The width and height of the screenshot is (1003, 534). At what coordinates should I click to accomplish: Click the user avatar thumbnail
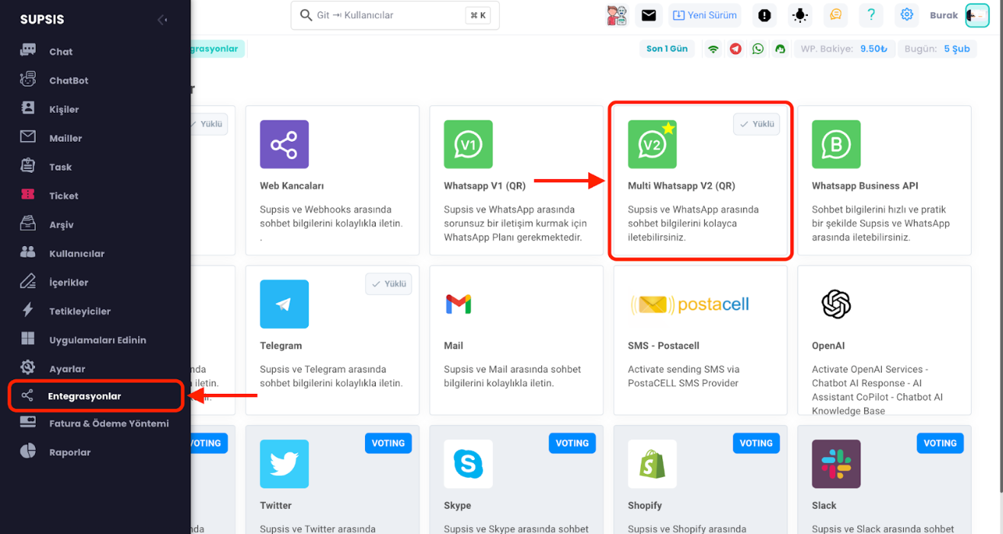click(977, 15)
